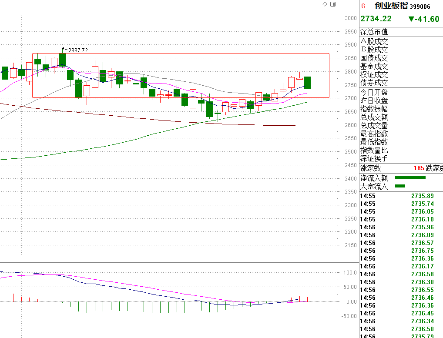Click the 大宗流入 label
443x338 pixels.
(374, 186)
